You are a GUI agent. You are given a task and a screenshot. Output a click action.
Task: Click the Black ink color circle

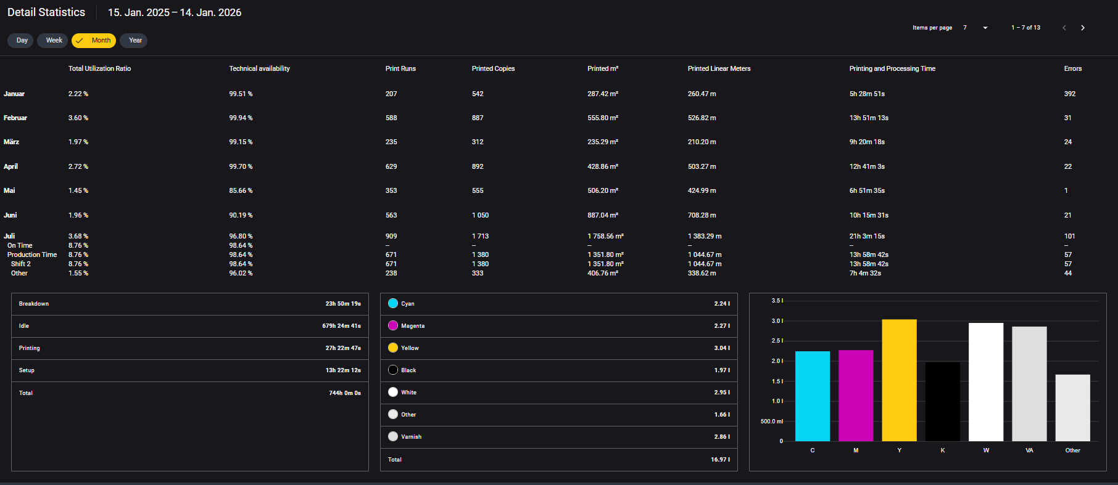coord(393,370)
